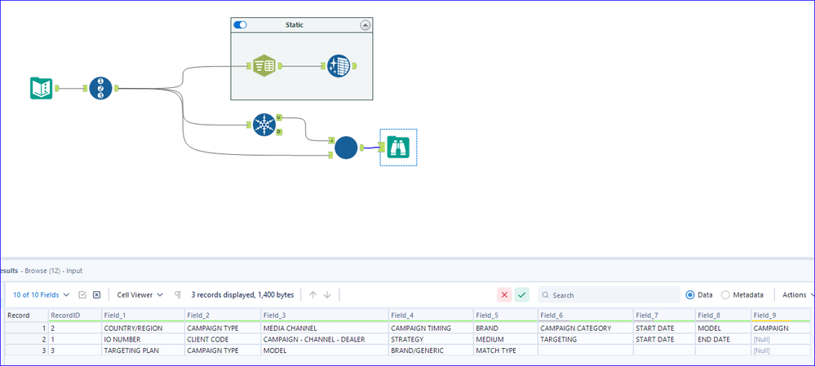Click the CAMPAIGN - CHANNEL - DEALER cell
Screen dimensions: 815x366
tap(325, 340)
